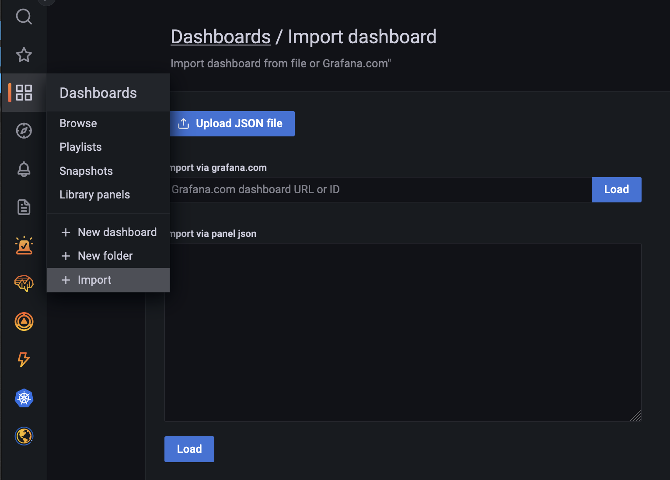Open the globe icon in sidebar
The height and width of the screenshot is (480, 670).
coord(24,436)
